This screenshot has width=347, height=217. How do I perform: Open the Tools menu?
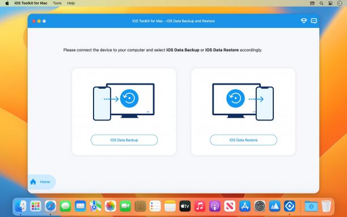[x=57, y=3]
